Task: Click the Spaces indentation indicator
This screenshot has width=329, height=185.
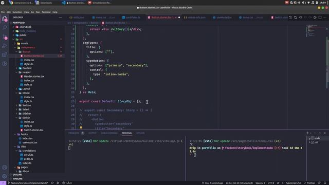Action: 260,183
